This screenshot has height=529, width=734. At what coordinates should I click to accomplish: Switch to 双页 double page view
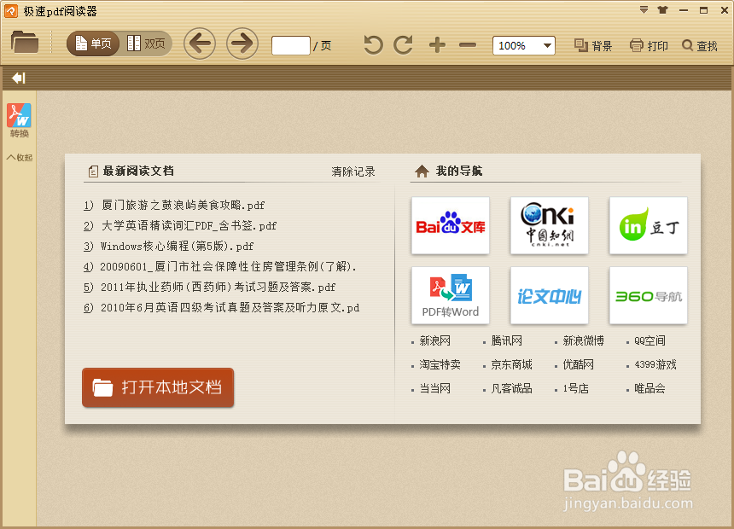pos(146,44)
